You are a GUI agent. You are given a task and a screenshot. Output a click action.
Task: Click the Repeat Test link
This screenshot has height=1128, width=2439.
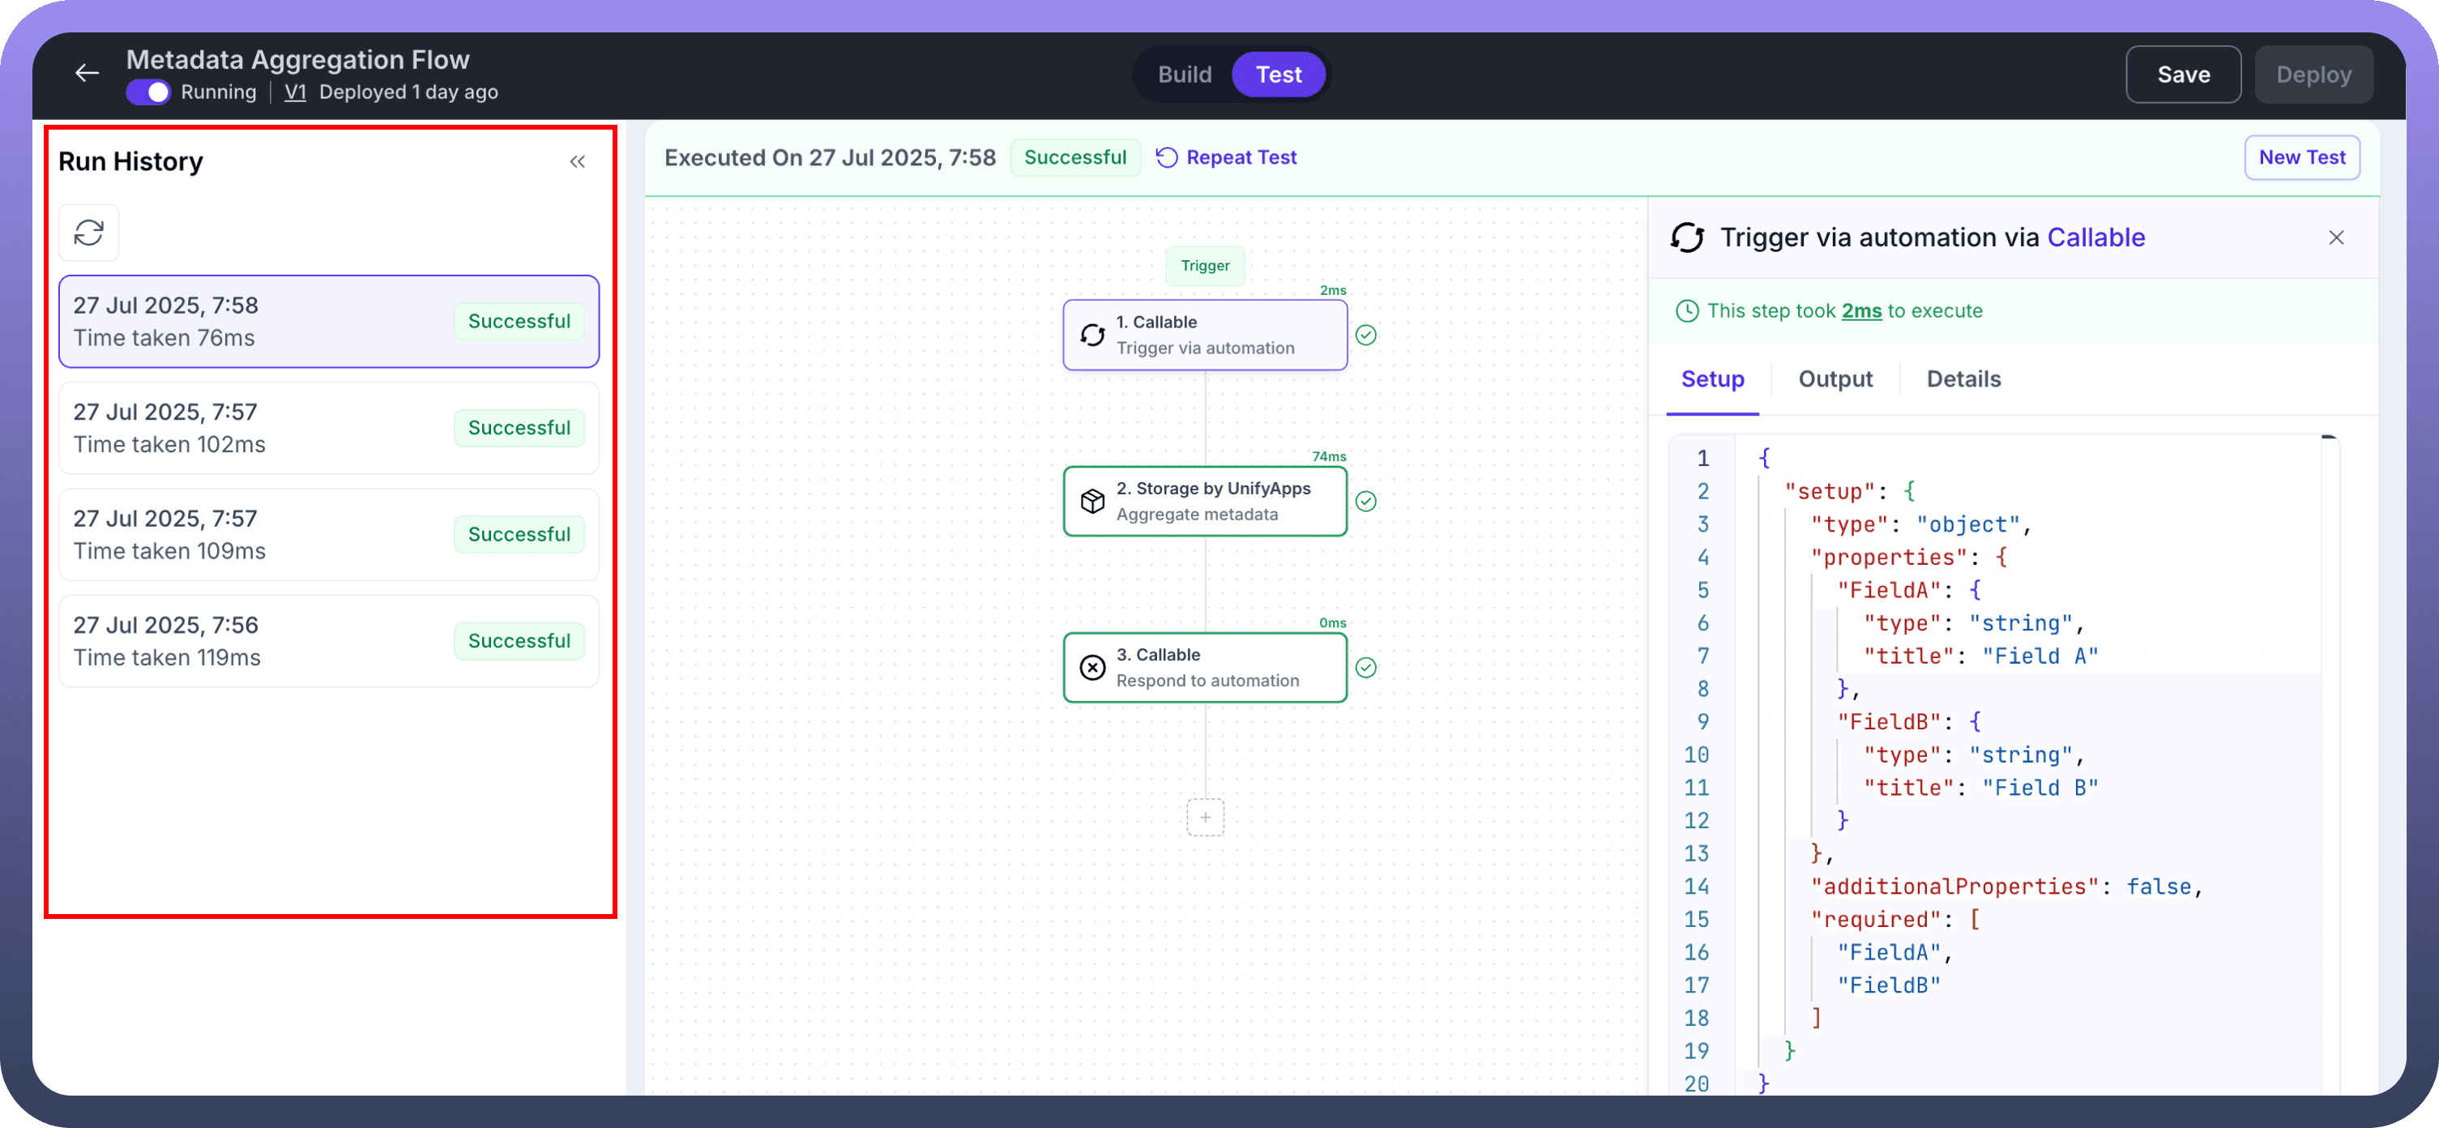pyautogui.click(x=1226, y=158)
